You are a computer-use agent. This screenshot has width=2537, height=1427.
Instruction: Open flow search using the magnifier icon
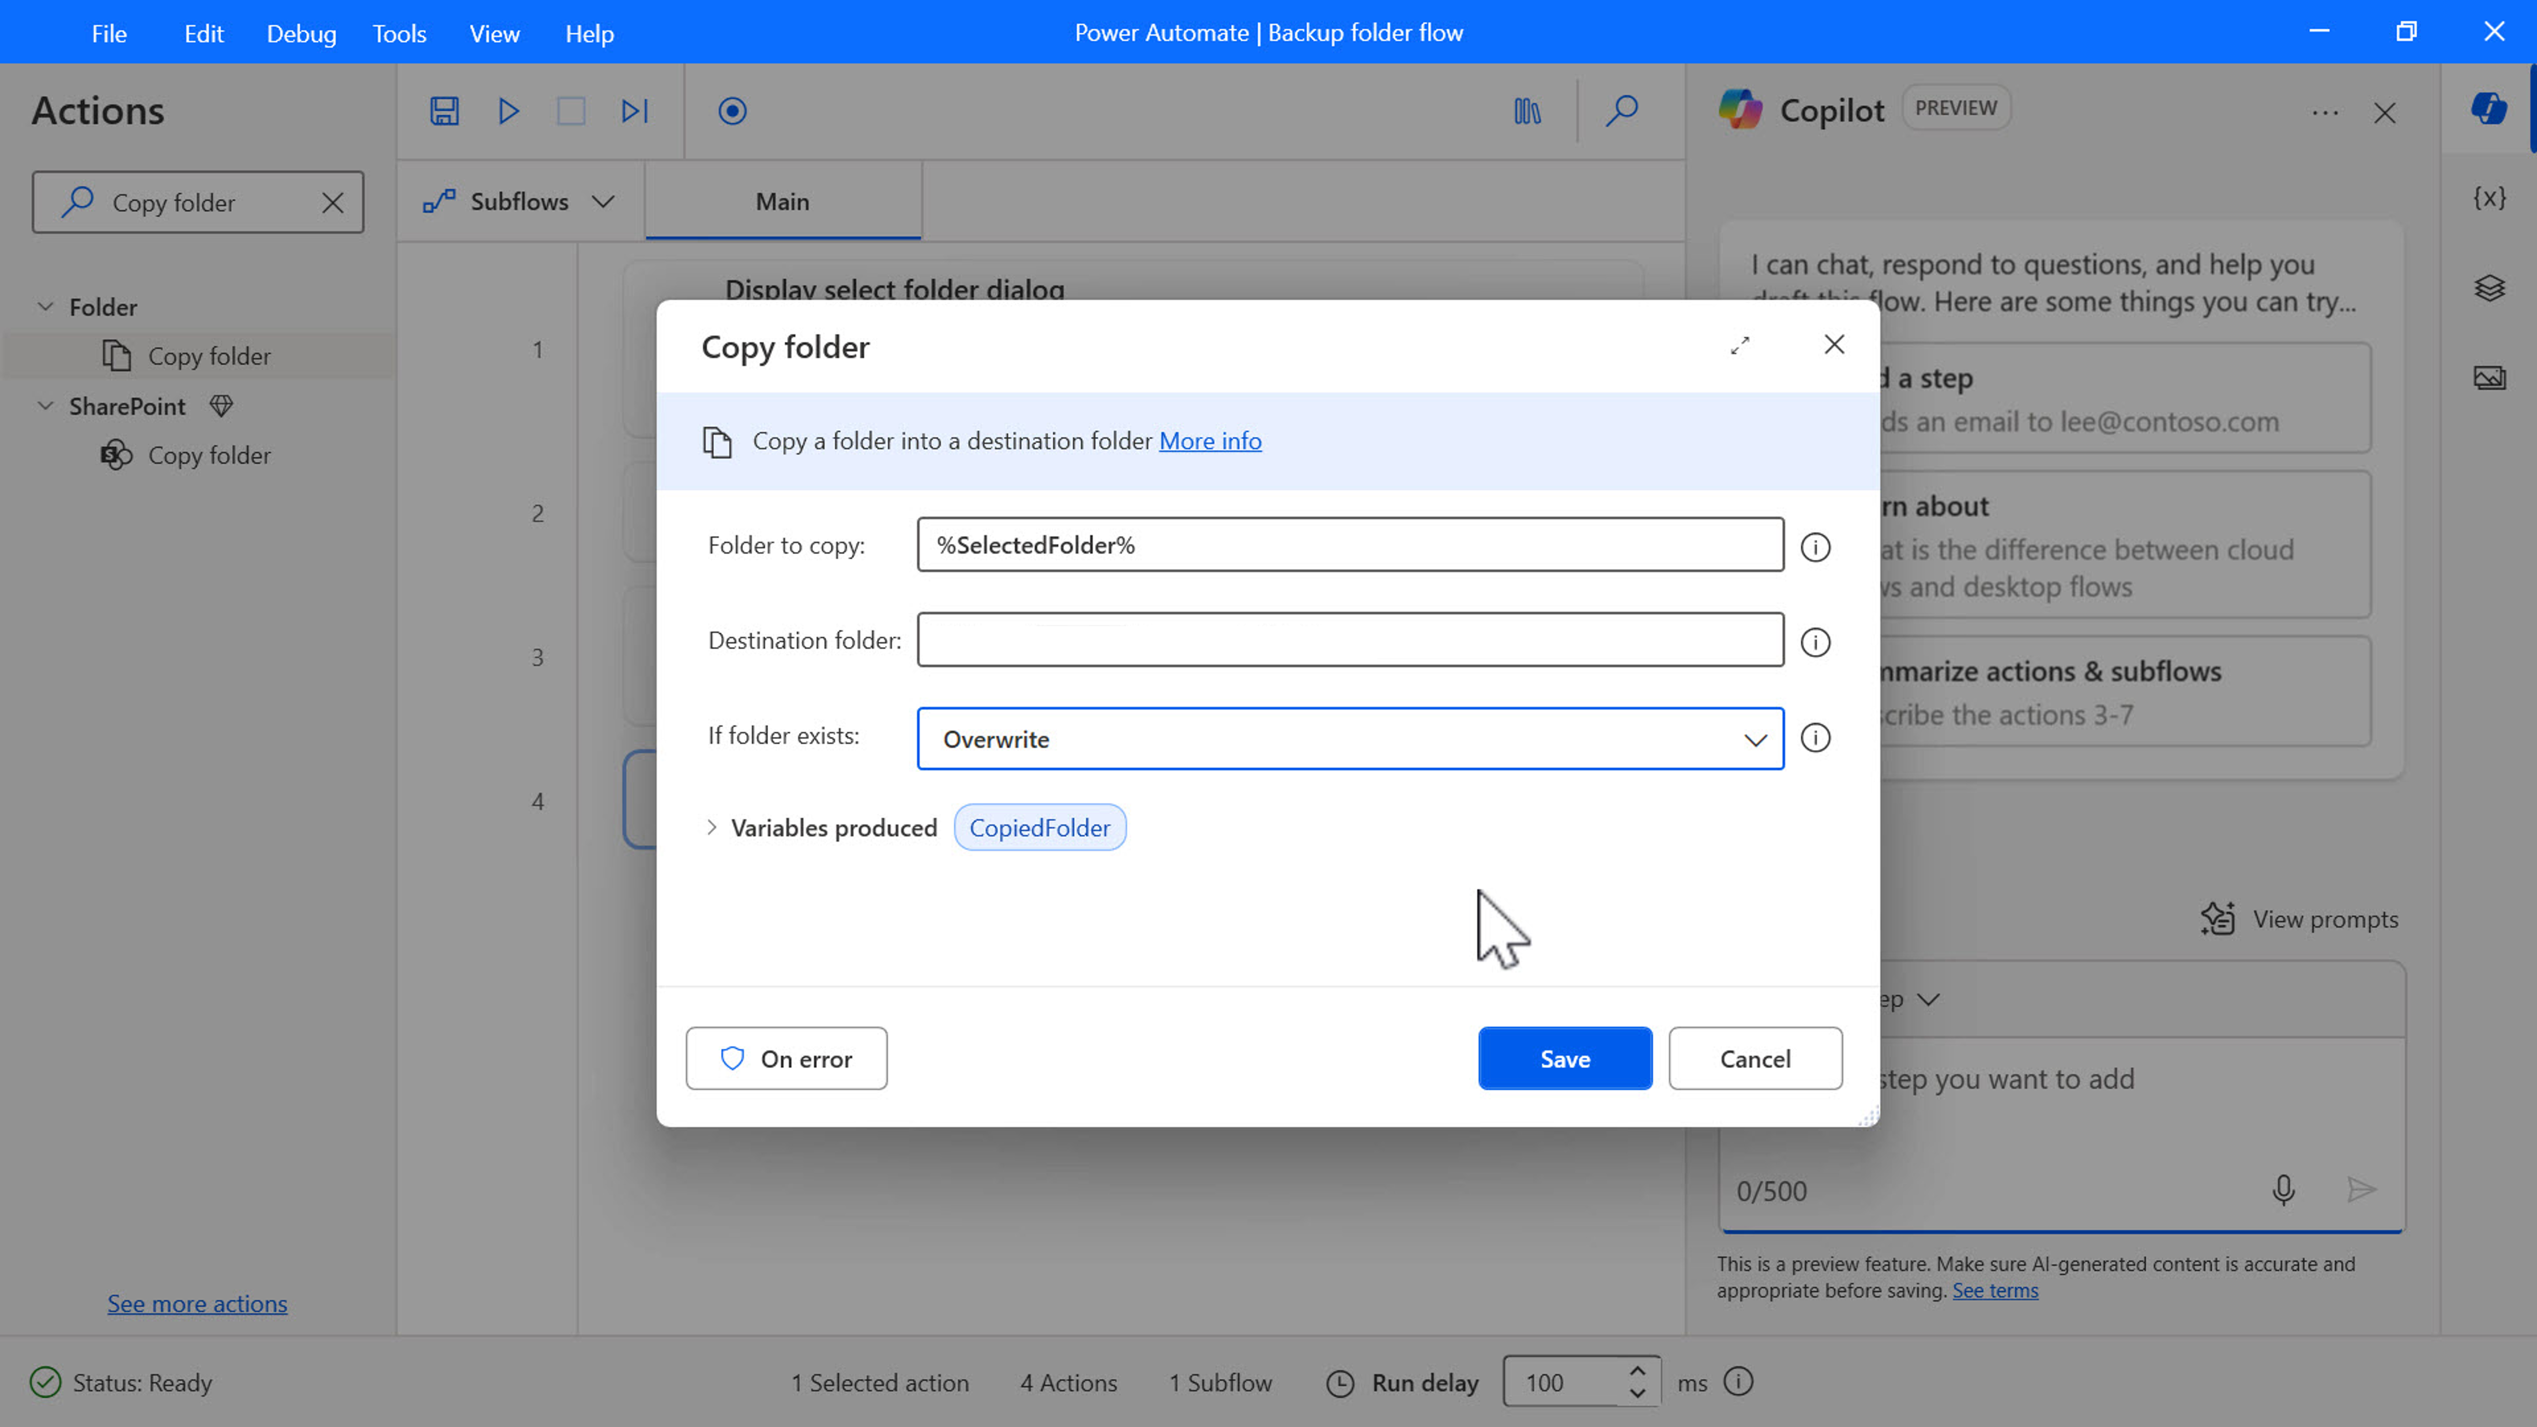(x=1621, y=111)
